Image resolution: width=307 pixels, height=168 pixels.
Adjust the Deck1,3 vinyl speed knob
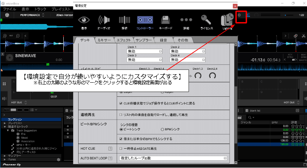(x=198, y=75)
